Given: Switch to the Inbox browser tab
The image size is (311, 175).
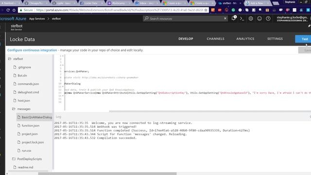Looking at the screenshot, I should pyautogui.click(x=146, y=3).
